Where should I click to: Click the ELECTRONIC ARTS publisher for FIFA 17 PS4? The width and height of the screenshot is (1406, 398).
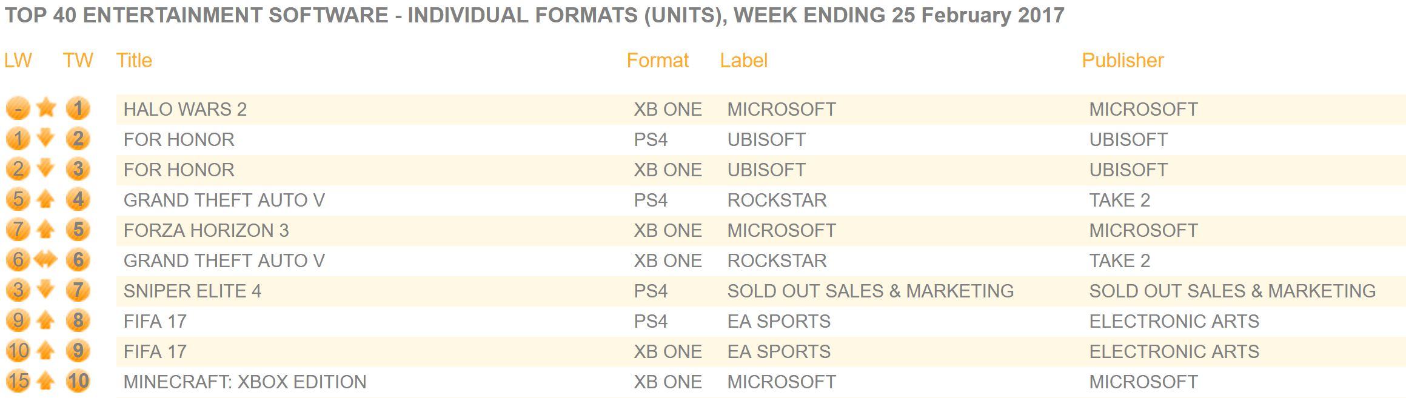point(1174,321)
